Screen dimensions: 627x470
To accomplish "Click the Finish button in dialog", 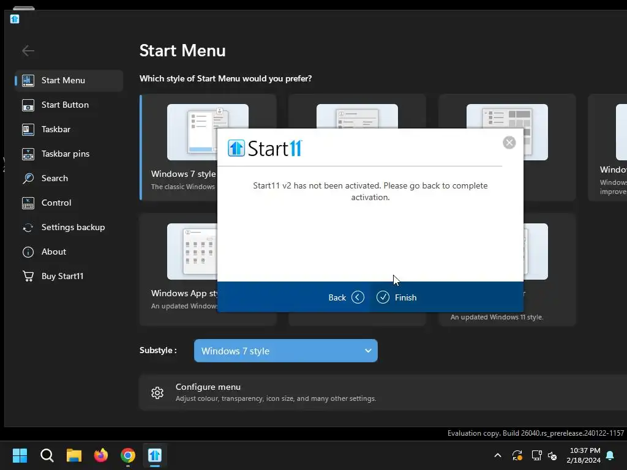I will (397, 297).
